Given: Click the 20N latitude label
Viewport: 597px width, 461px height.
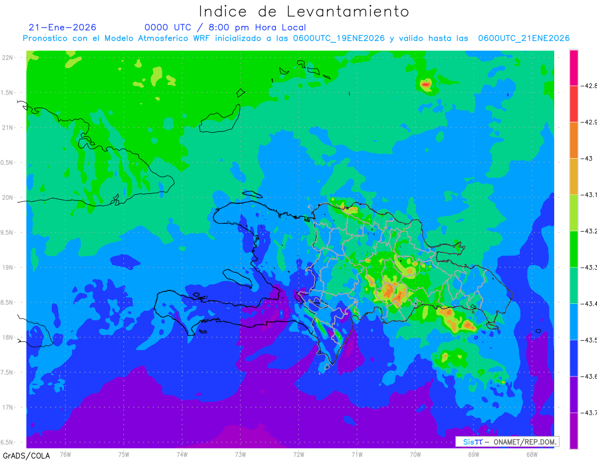Looking at the screenshot, I should pos(8,198).
